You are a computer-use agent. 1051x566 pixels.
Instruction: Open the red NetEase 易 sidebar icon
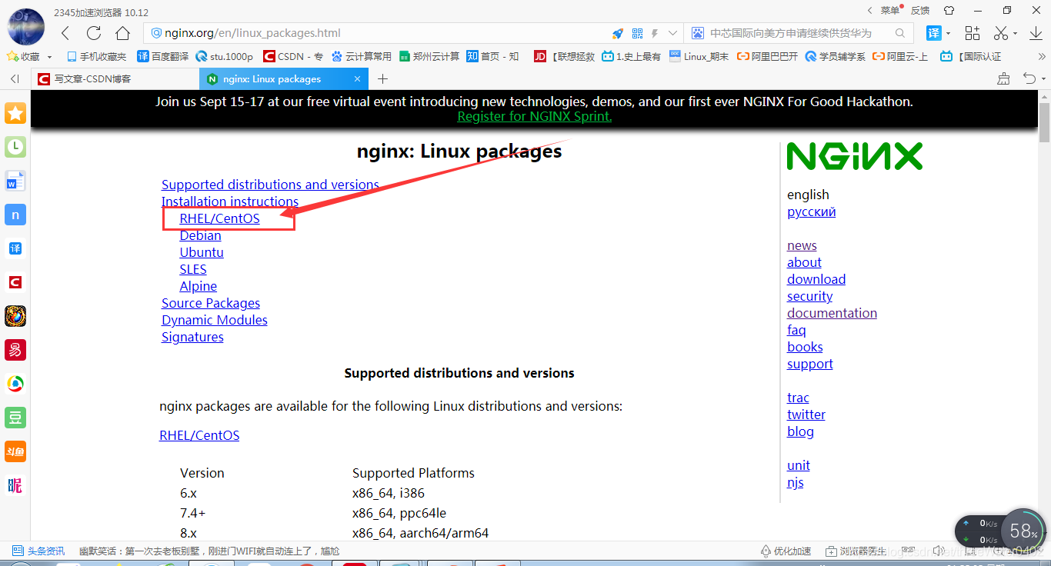point(15,350)
